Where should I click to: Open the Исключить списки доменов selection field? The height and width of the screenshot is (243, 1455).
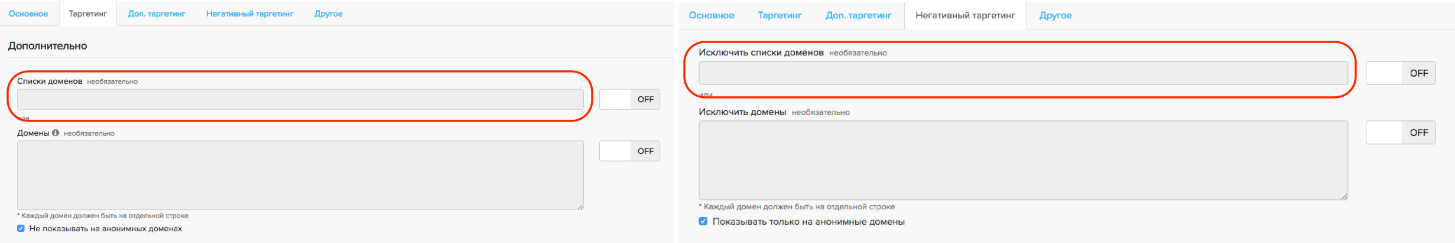click(1023, 73)
